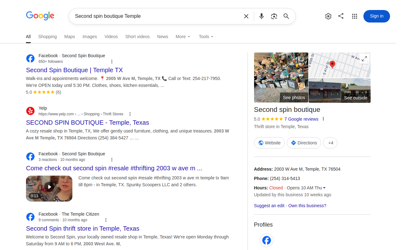401x250 pixels.
Task: Start voice search with microphone icon
Action: click(x=262, y=16)
